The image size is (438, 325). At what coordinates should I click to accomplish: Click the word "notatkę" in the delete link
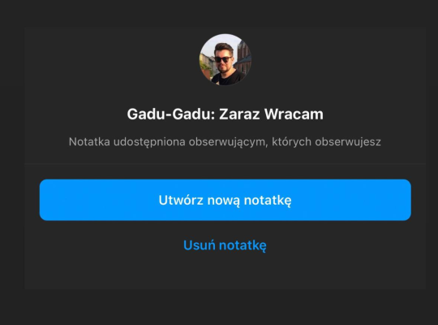243,245
